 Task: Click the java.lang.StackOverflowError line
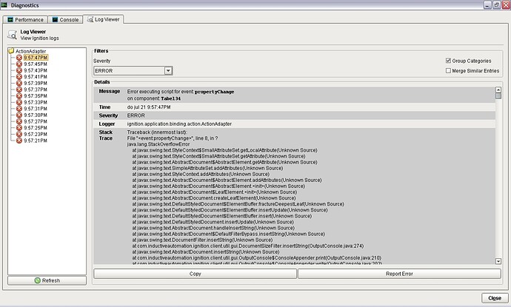[158, 144]
